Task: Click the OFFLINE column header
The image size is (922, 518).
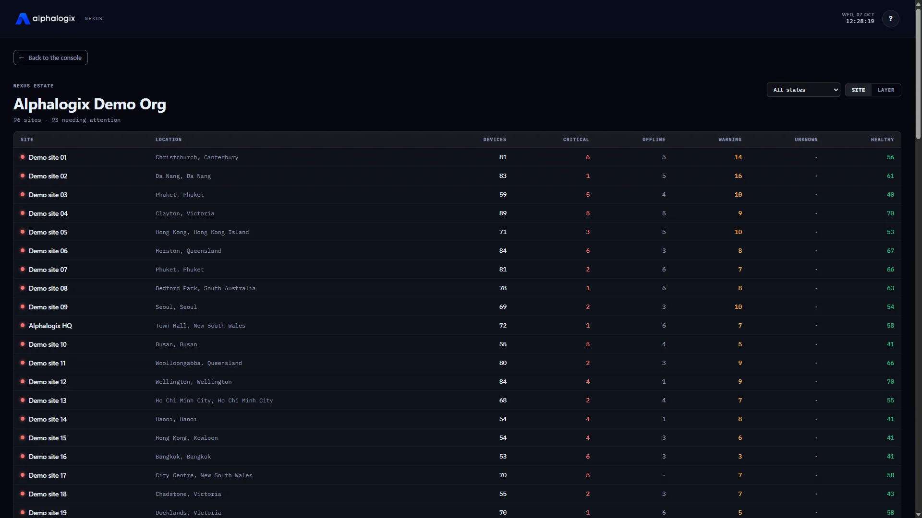Action: 654,140
